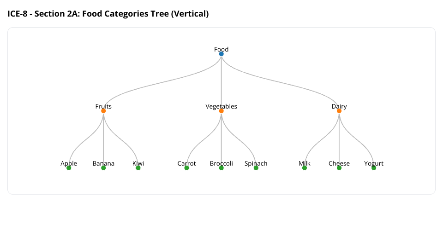The image size is (443, 230).
Task: Click the Dairy label text
Action: (x=339, y=106)
